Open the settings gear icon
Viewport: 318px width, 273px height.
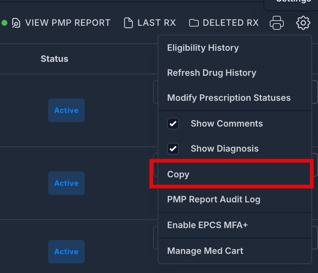303,23
